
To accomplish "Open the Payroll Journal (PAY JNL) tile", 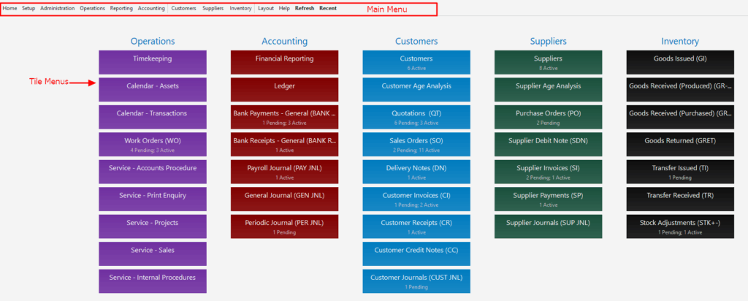I will [285, 172].
